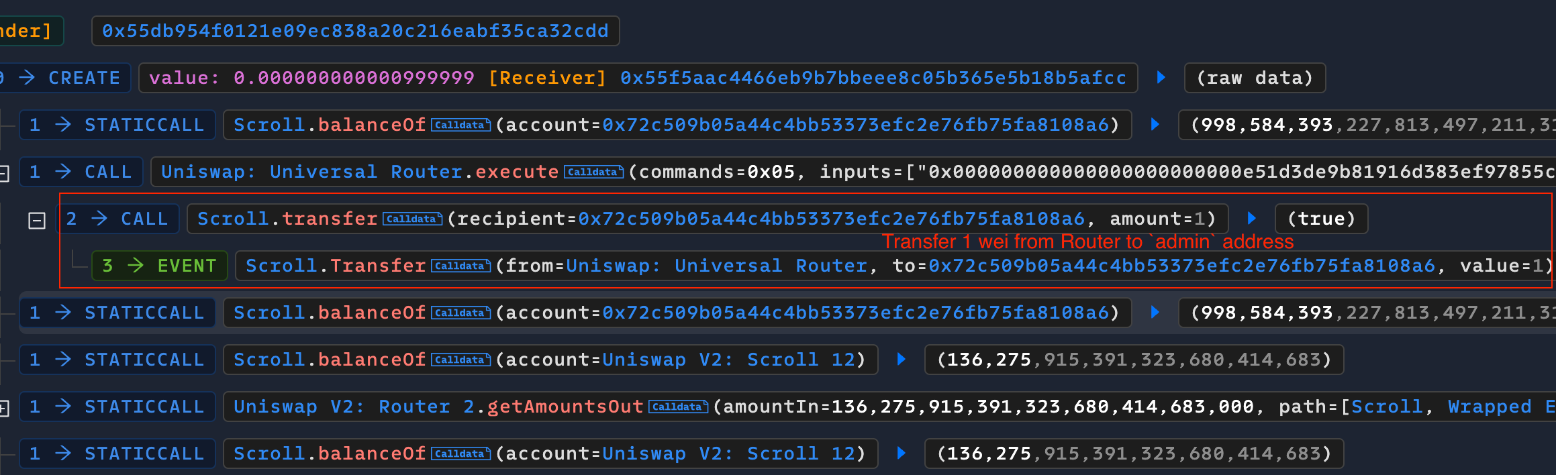This screenshot has height=475, width=1556.
Task: Click Calldata badge on Scroll.Transfer event row
Action: [x=460, y=266]
